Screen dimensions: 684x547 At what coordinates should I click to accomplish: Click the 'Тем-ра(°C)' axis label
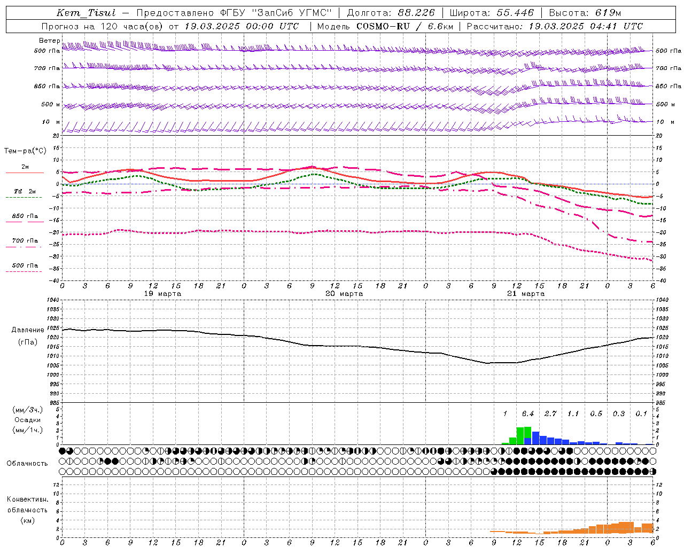click(25, 151)
